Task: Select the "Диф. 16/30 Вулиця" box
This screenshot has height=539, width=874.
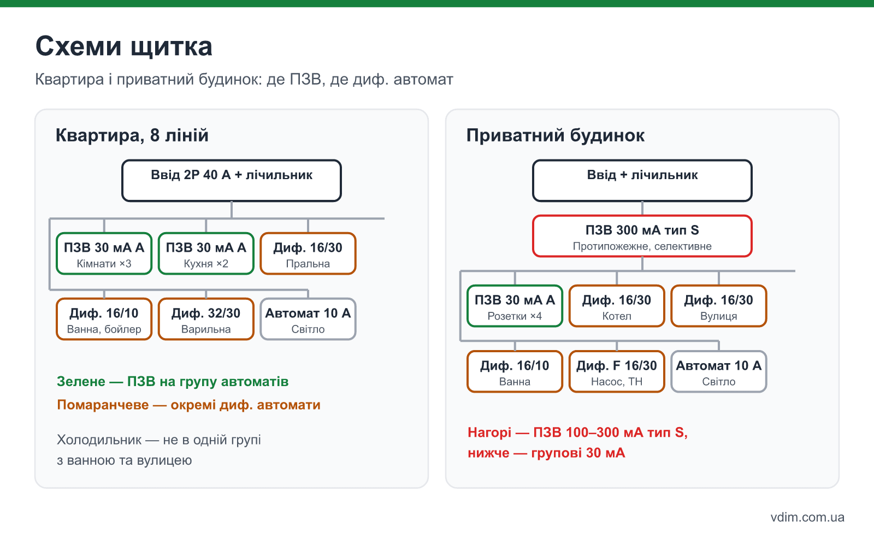Action: tap(719, 306)
